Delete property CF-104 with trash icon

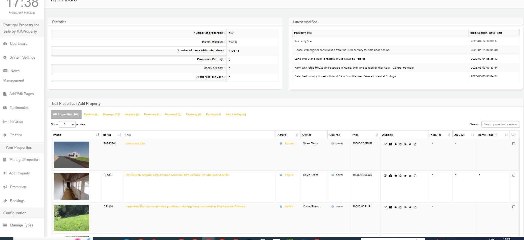pyautogui.click(x=400, y=207)
